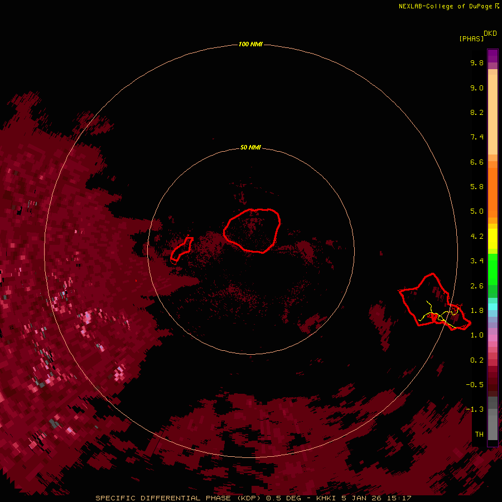Click the 50 NMI range ring label
502x502 pixels.
[250, 147]
